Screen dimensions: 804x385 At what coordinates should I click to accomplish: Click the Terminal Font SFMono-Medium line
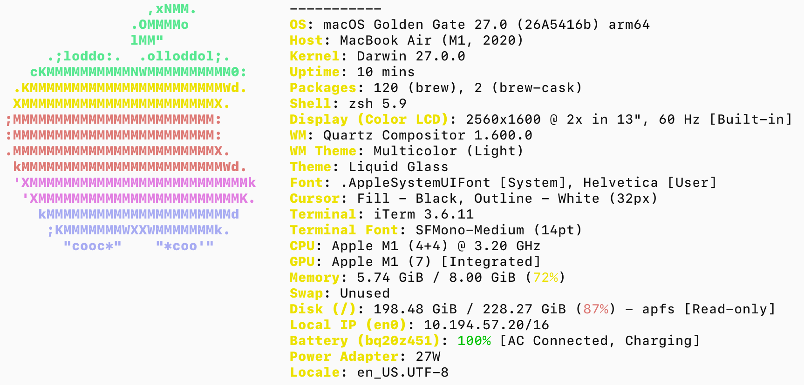coord(436,230)
